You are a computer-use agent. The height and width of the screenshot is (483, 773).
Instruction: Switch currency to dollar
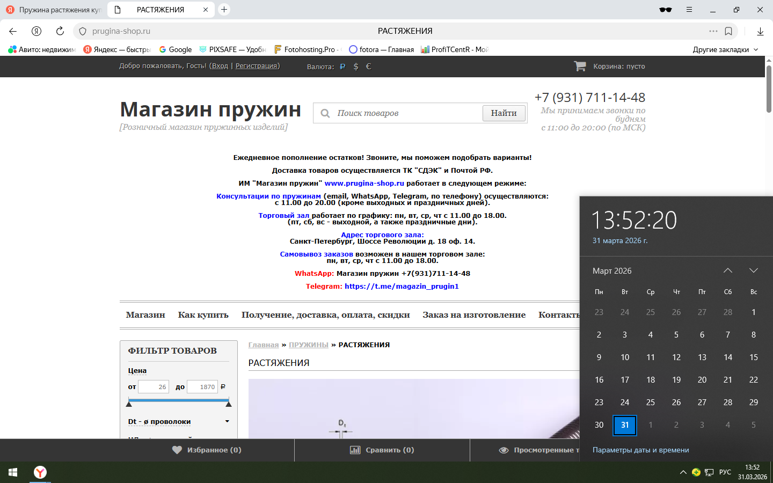pos(356,67)
